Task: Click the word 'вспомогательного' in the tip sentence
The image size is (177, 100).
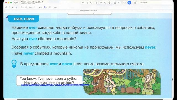Action: coord(112,64)
